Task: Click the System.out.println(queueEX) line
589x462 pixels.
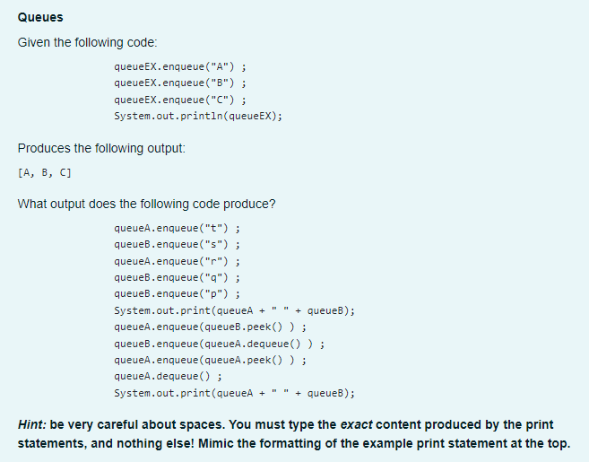Action: (x=198, y=116)
